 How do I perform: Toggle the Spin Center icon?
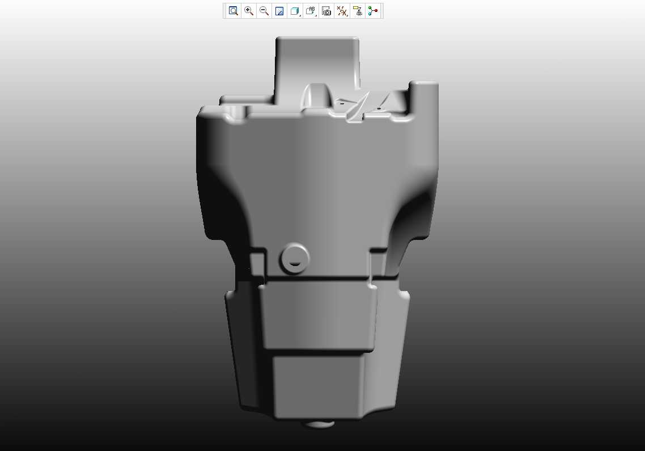(373, 11)
